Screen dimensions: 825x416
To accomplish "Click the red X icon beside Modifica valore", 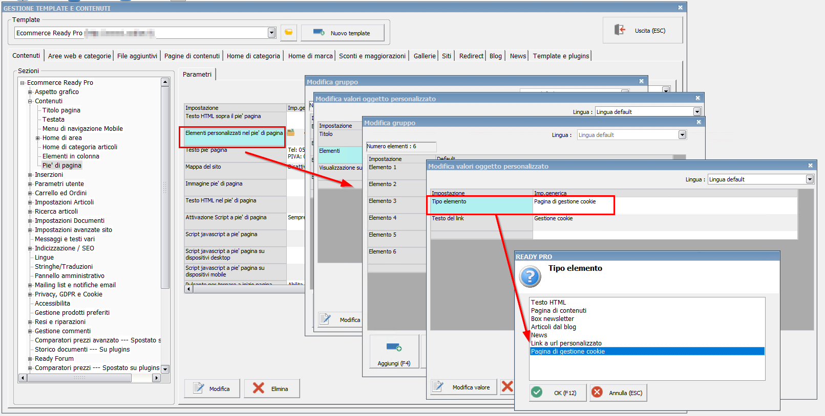I will coord(507,386).
